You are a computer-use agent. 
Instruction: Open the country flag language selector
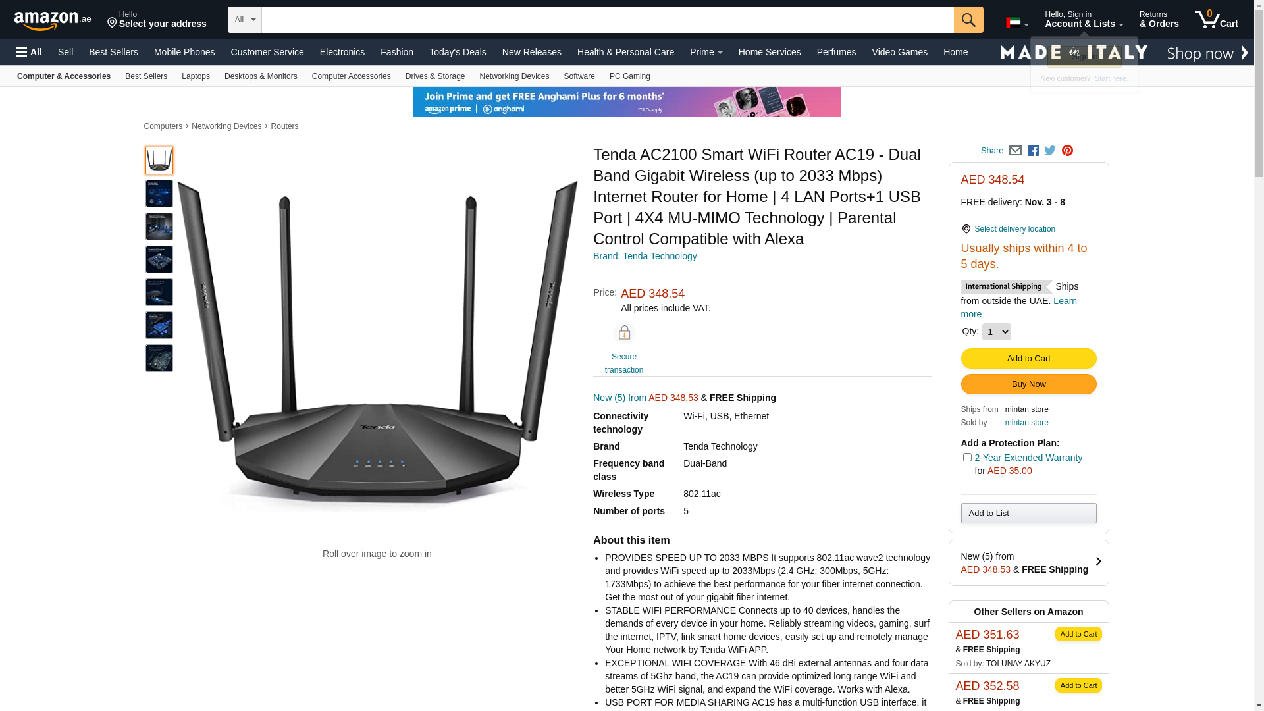point(1017,23)
